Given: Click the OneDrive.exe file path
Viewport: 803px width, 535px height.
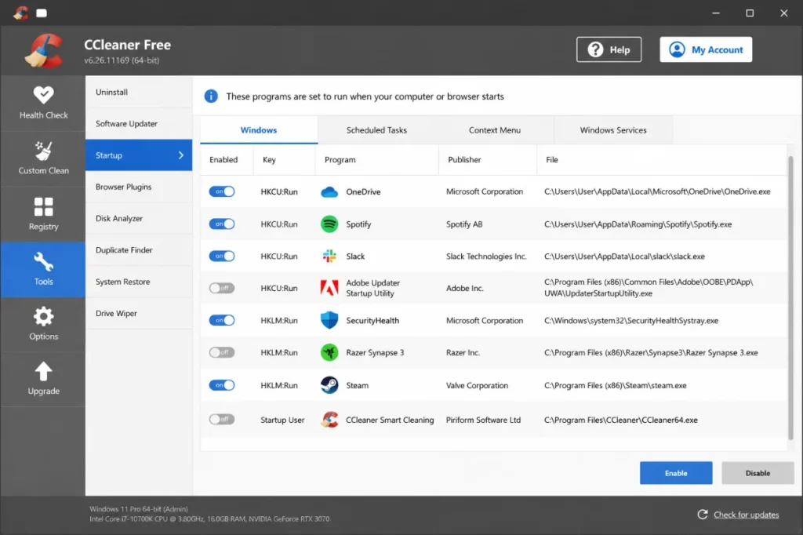Looking at the screenshot, I should coord(657,191).
